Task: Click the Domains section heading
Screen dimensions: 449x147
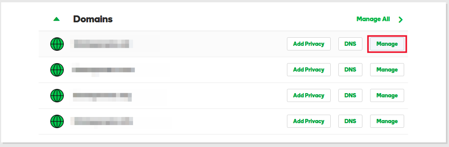Action: [x=93, y=19]
